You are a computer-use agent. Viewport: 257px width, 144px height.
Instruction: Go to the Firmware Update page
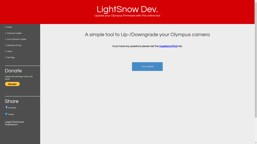tap(13, 33)
